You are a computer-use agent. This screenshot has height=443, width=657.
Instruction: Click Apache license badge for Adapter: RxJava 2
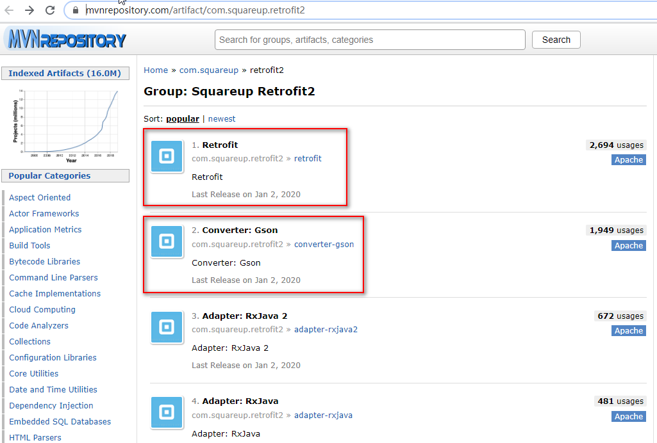coord(629,331)
